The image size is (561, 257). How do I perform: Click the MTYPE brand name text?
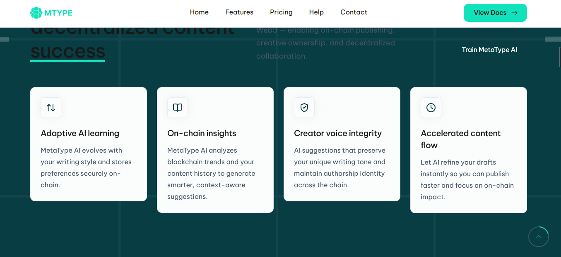[x=58, y=13]
